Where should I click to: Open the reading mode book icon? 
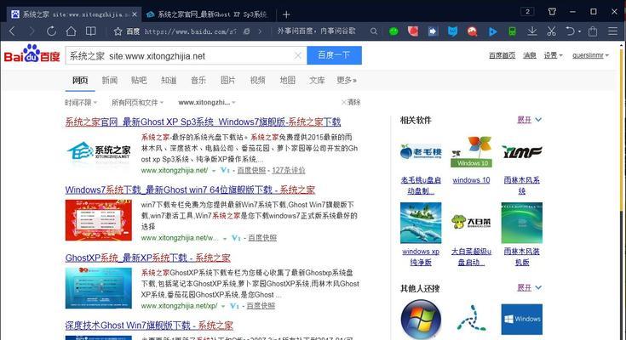click(91, 31)
